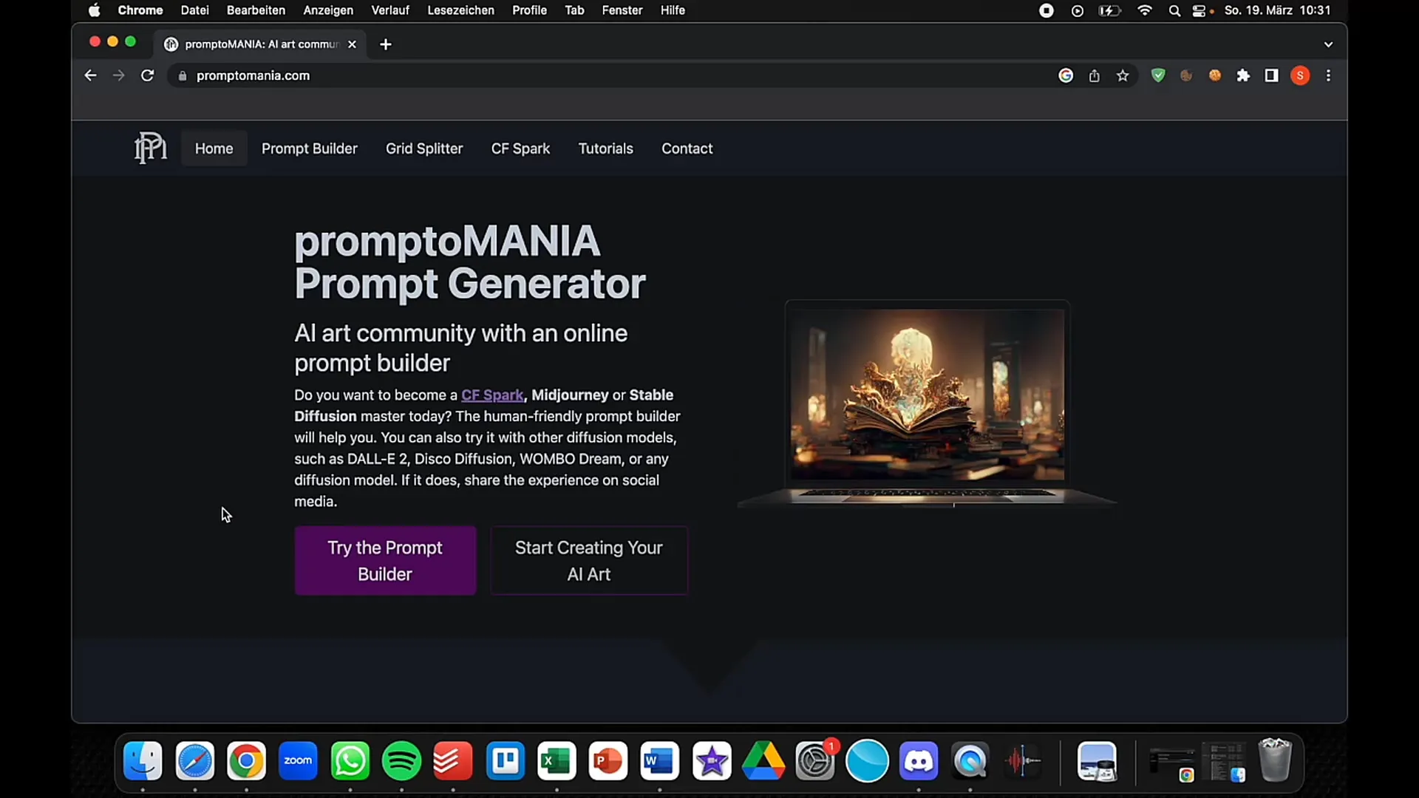Launch Spotify from the Dock

401,760
